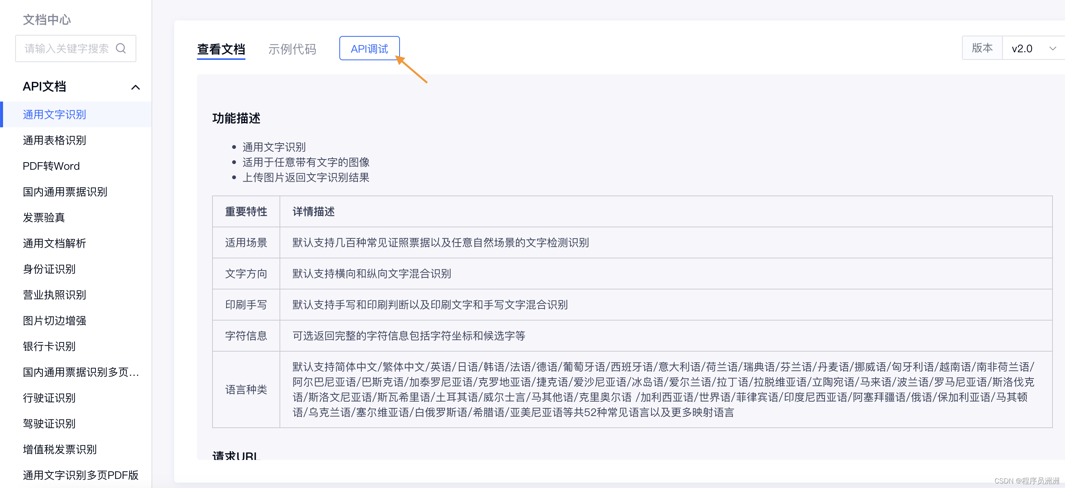
Task: Open 行驶证识别 entry
Action: pyautogui.click(x=49, y=398)
